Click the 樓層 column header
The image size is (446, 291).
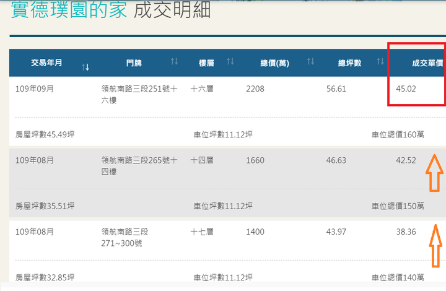pos(206,63)
